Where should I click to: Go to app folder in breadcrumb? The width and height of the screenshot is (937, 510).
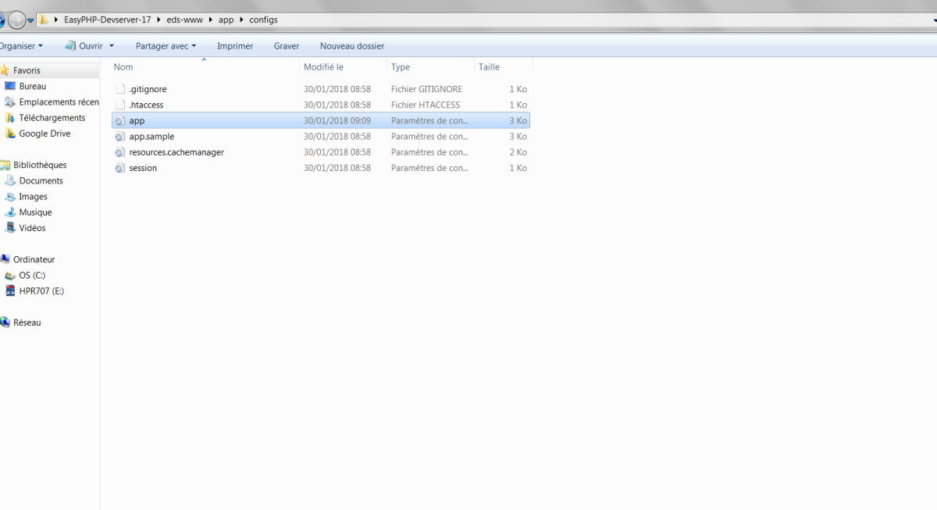click(x=226, y=20)
